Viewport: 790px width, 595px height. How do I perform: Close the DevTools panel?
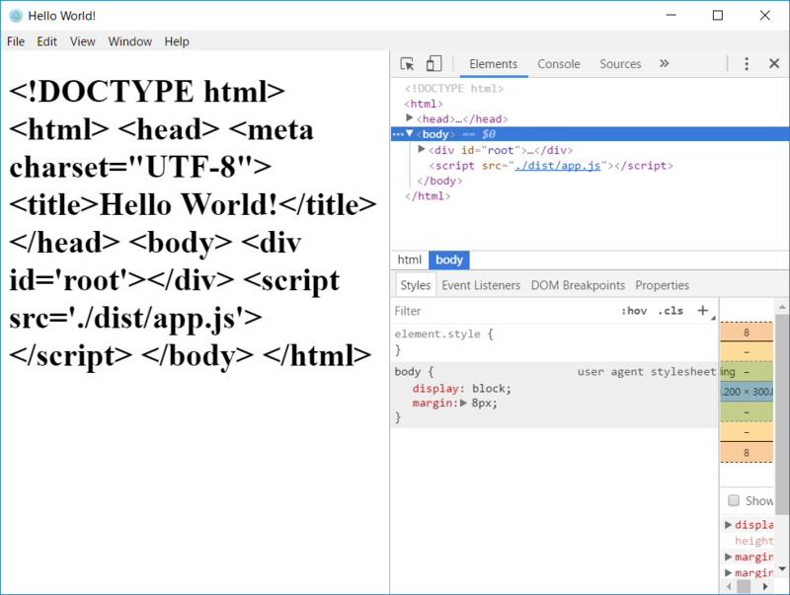tap(774, 63)
